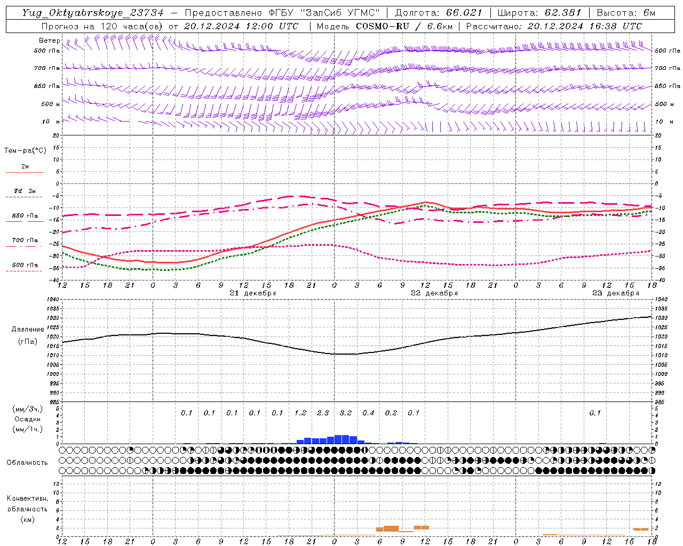The height and width of the screenshot is (546, 683).
Task: Select the elevation text Высота: 6м
Action: [626, 13]
